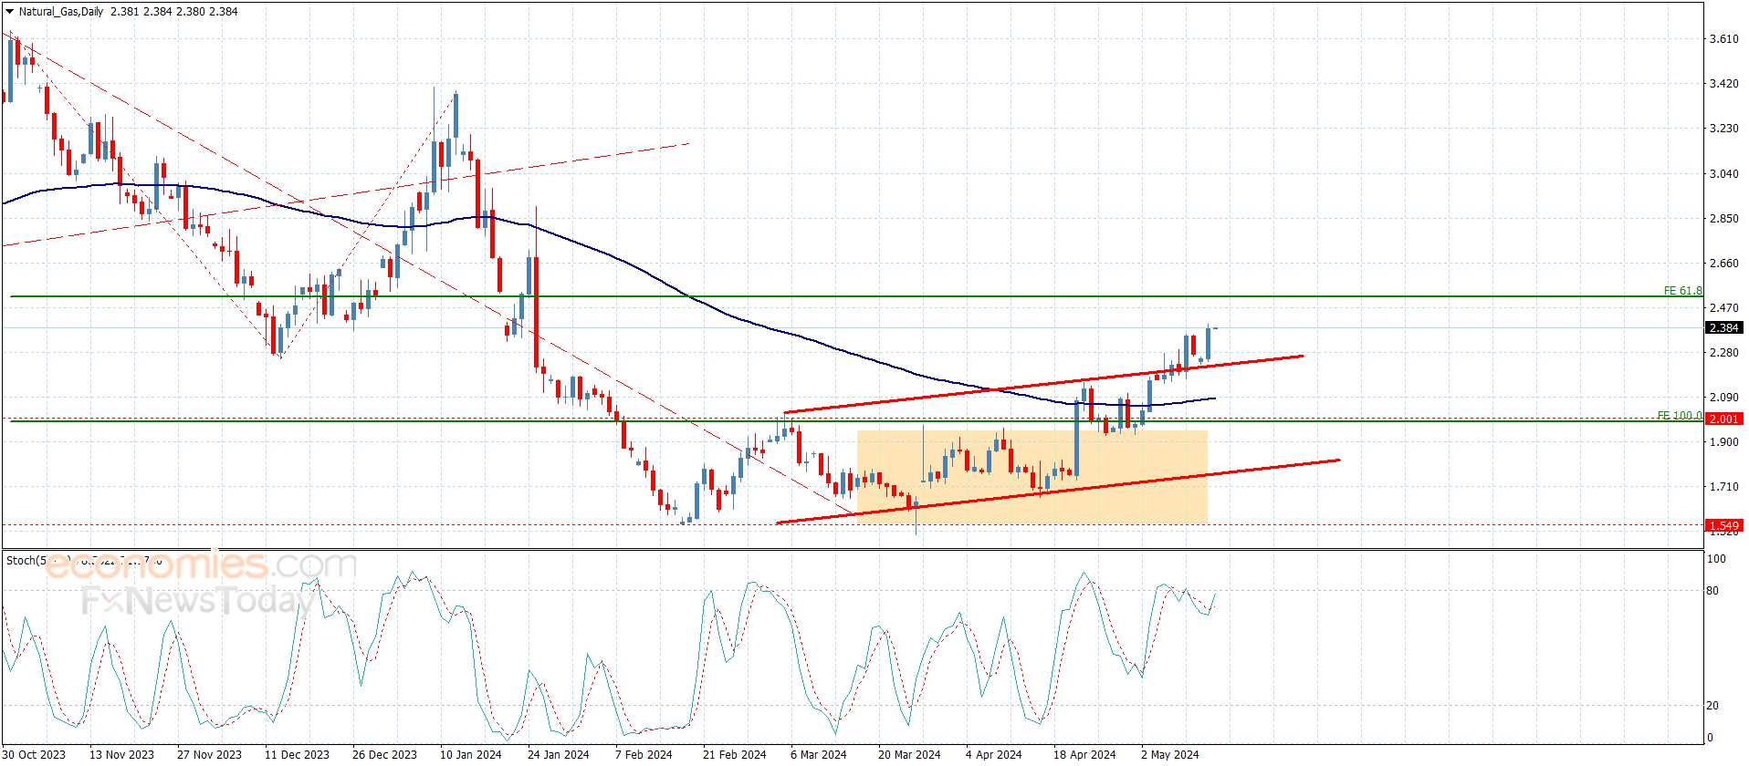Click the economies.com watermark logo
Image resolution: width=1749 pixels, height=766 pixels.
(201, 565)
